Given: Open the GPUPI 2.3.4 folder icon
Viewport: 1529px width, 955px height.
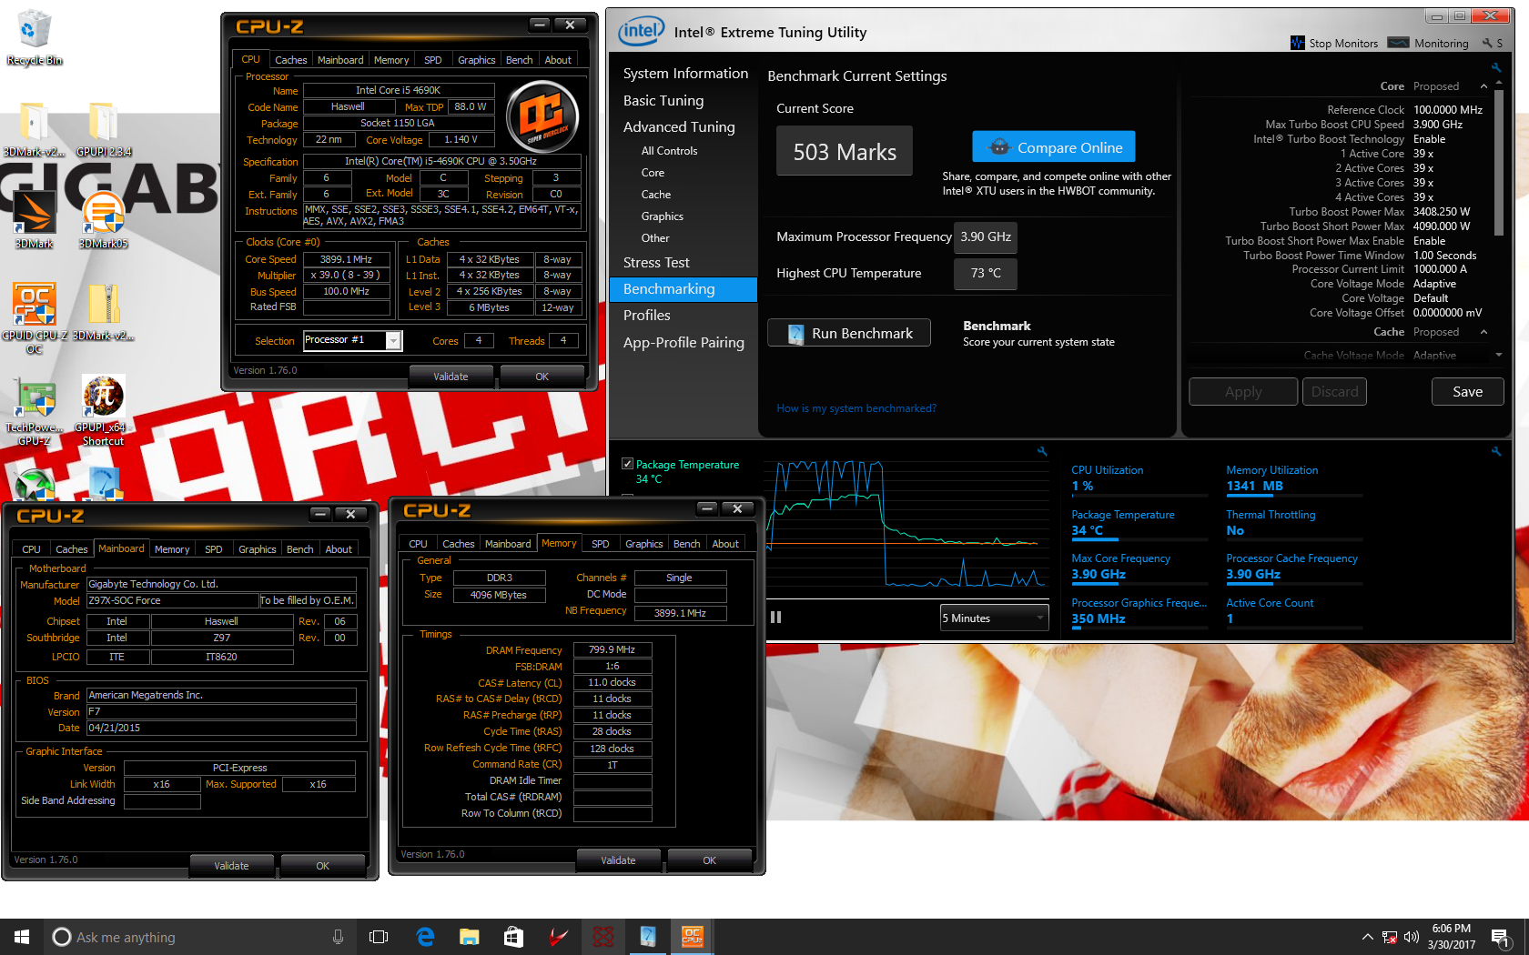Looking at the screenshot, I should click(103, 129).
